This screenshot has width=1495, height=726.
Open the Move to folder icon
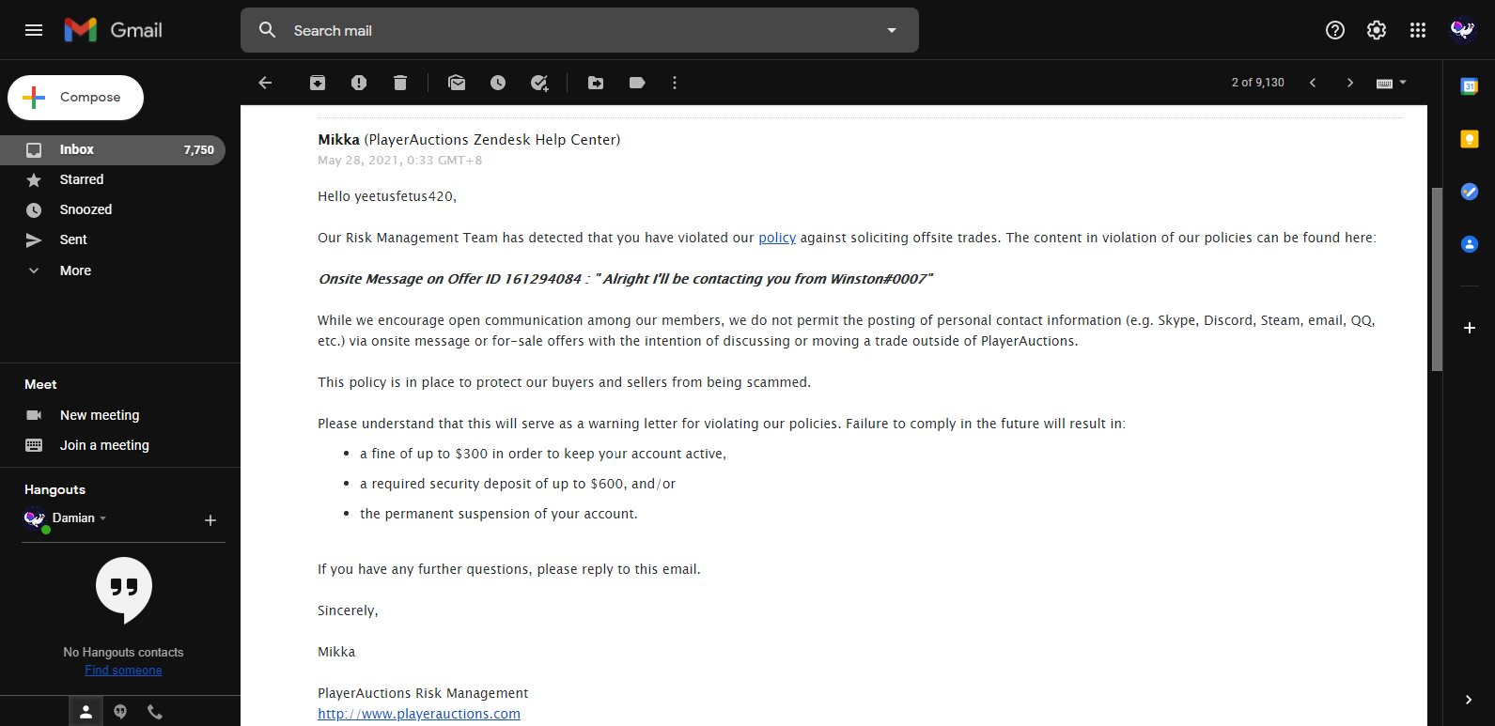[596, 83]
